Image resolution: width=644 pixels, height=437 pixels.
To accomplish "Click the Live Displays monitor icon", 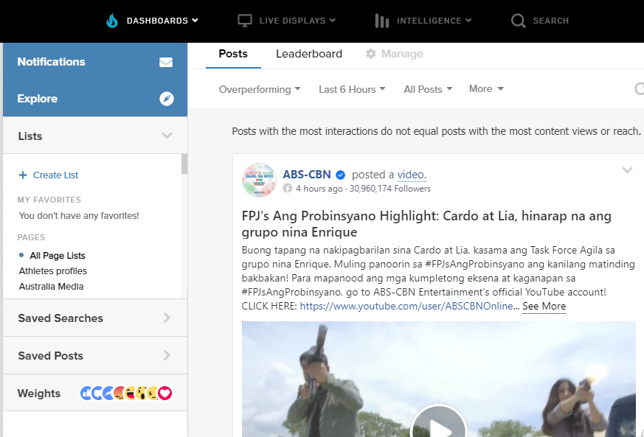I will (x=245, y=21).
